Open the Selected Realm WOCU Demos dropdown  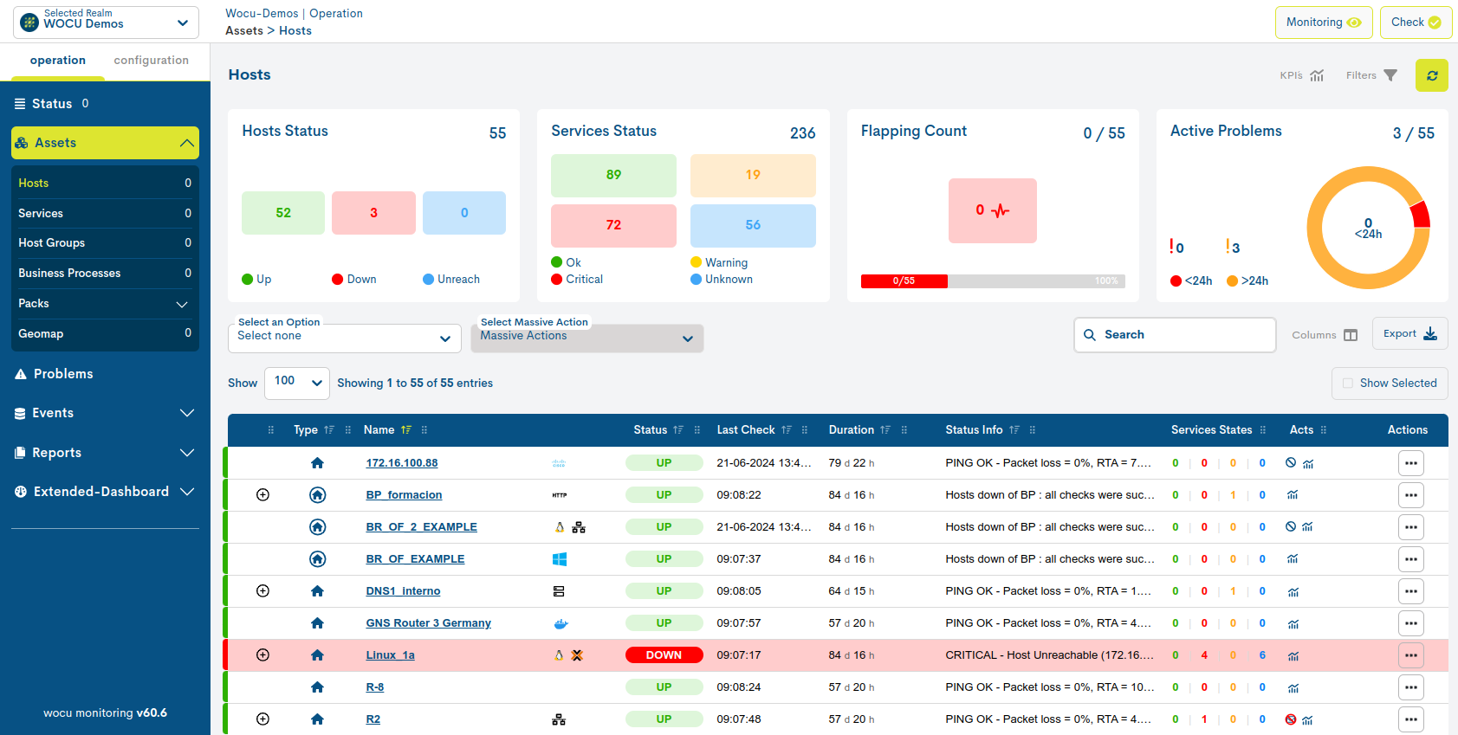[106, 23]
